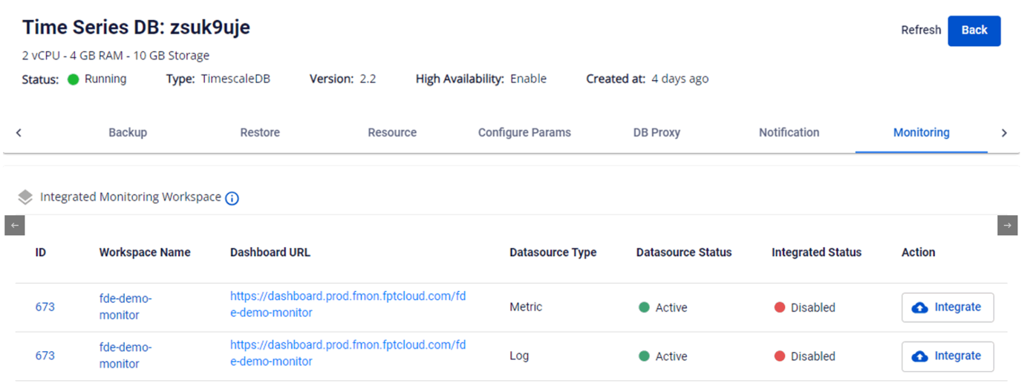The width and height of the screenshot is (1033, 389).
Task: Click the cloud upload icon in Metric row
Action: (919, 307)
